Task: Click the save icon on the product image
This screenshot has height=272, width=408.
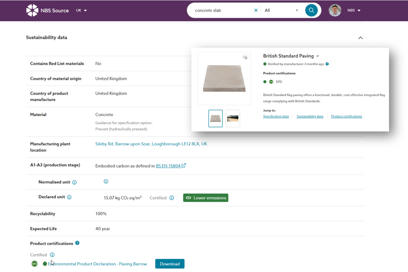Action: click(x=245, y=57)
